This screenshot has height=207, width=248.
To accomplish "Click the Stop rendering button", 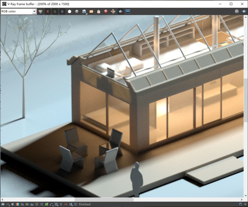I will (237, 11).
